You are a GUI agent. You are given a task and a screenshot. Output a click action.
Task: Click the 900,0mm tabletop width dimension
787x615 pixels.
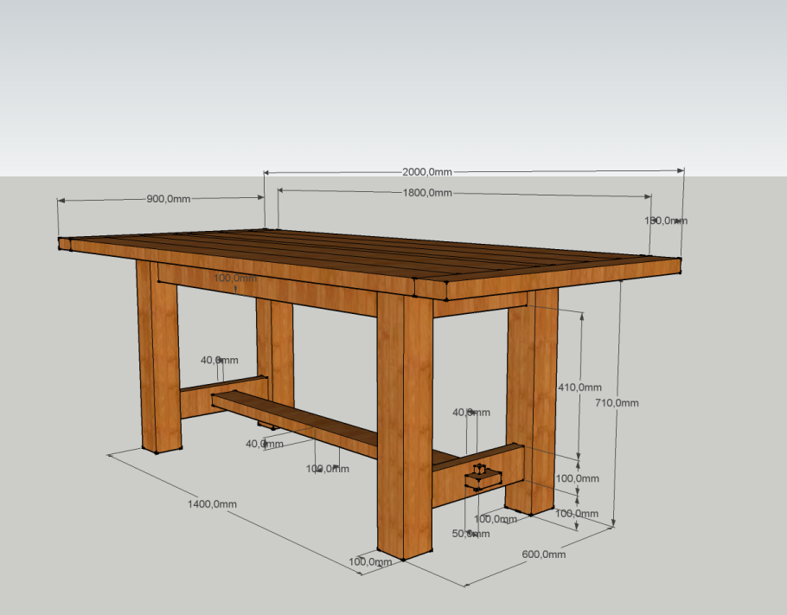(168, 199)
